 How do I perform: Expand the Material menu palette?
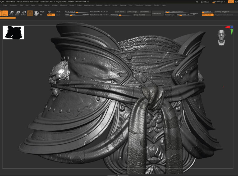click(x=63, y=5)
